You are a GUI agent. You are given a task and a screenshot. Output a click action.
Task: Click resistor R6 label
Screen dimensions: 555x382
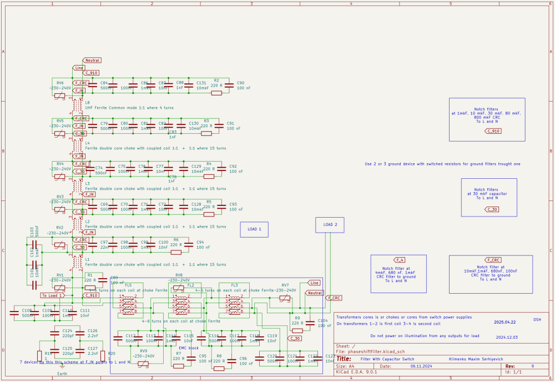[x=176, y=240]
